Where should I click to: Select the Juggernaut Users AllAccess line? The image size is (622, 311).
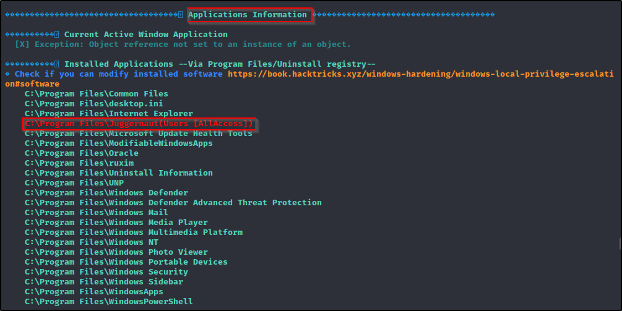tap(139, 124)
